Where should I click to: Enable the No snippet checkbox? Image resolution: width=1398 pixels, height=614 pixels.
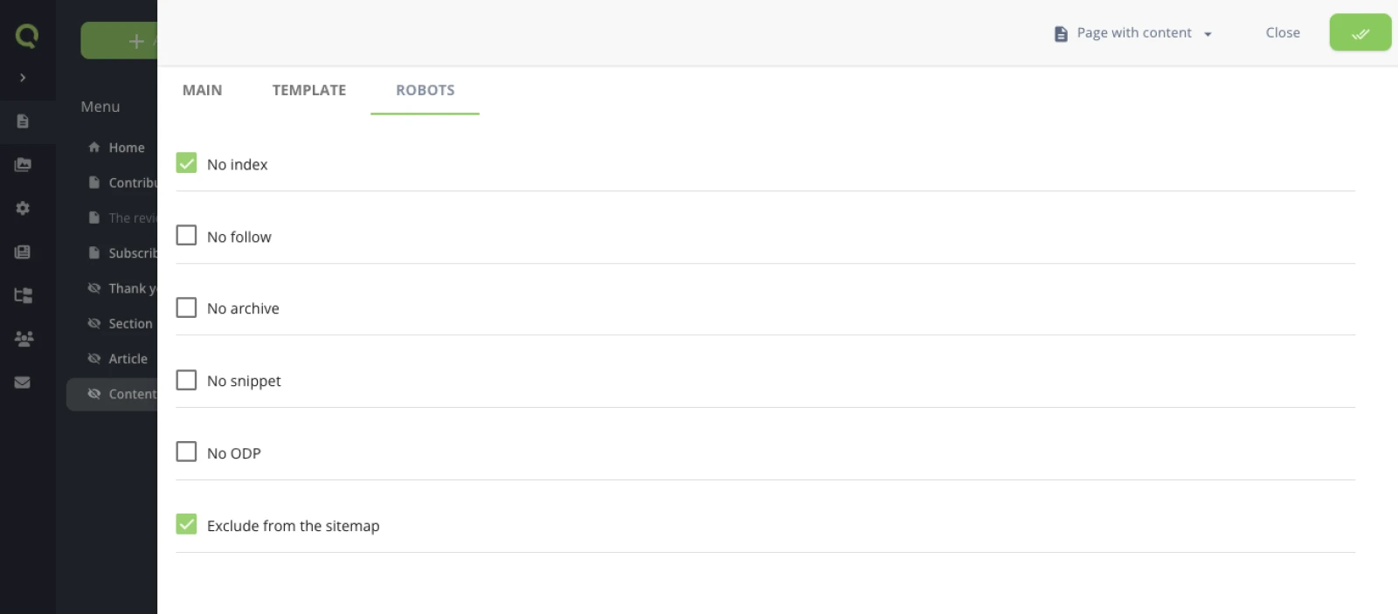click(186, 380)
